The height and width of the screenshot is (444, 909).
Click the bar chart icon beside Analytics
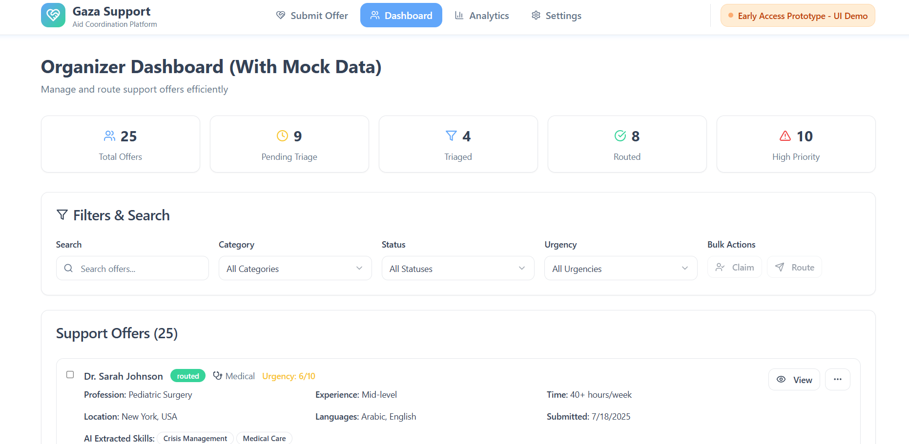click(x=459, y=15)
